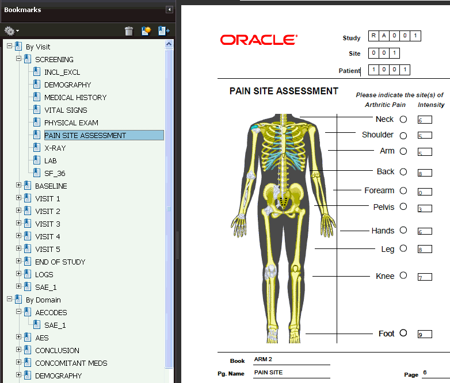This screenshot has width=450, height=383.
Task: Click the X-RAY bookmark icon
Action: (37, 147)
